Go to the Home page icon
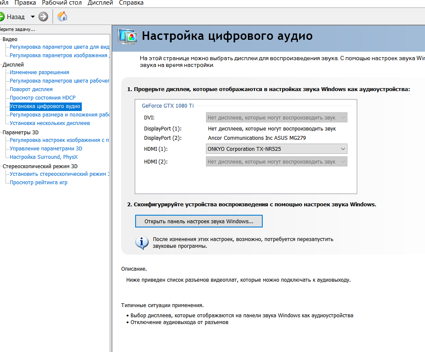Image resolution: width=425 pixels, height=352 pixels. click(62, 17)
